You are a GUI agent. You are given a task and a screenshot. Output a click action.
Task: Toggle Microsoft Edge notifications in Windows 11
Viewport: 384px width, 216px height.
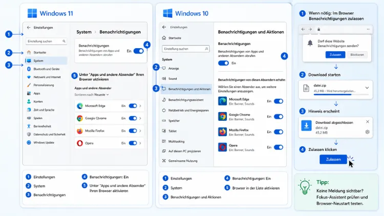[x=133, y=106]
